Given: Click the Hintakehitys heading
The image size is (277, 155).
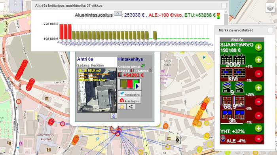Looking at the screenshot, I should point(130,59).
